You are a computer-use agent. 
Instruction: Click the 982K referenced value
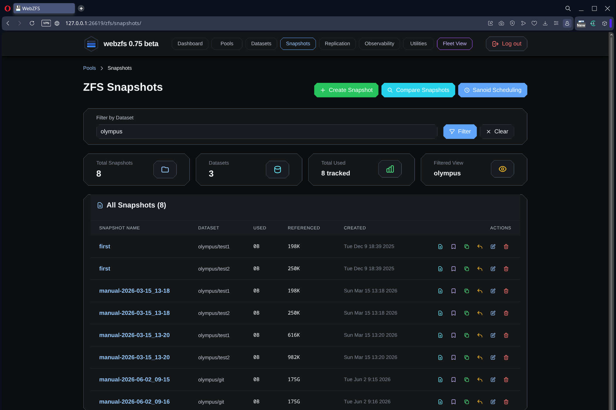pos(294,357)
